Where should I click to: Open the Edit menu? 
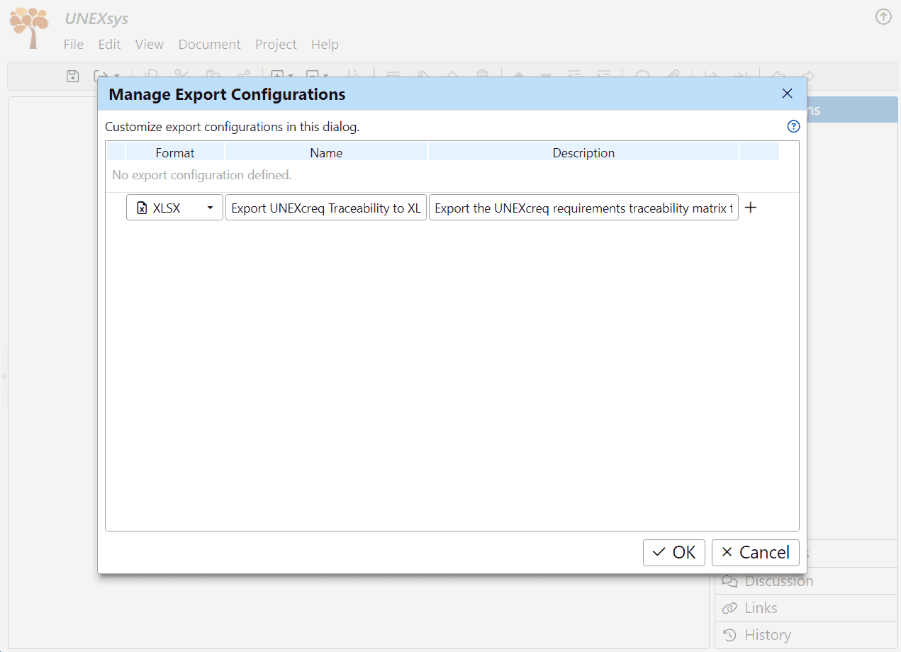pos(109,44)
